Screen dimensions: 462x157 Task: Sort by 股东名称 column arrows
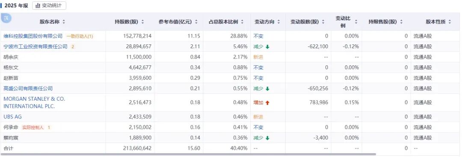click(64, 22)
